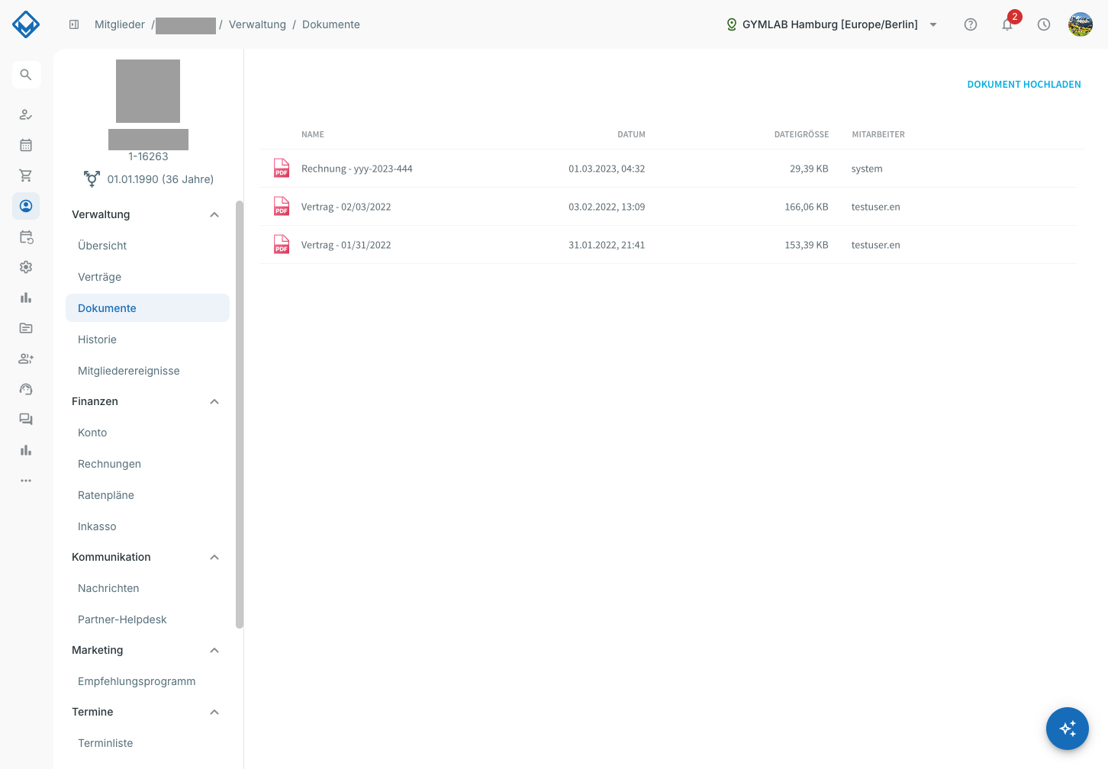The height and width of the screenshot is (769, 1108).
Task: Collapse the Kommunikation section
Action: point(214,557)
